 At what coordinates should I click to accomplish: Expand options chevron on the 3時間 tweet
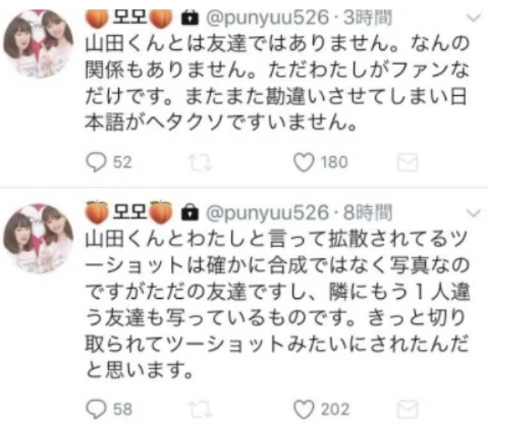pos(474,18)
